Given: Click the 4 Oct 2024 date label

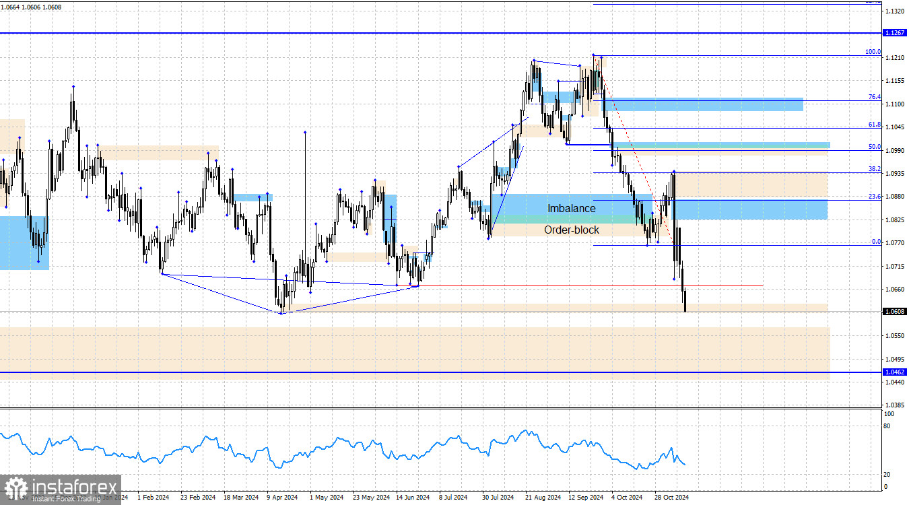Looking at the screenshot, I should [x=628, y=498].
